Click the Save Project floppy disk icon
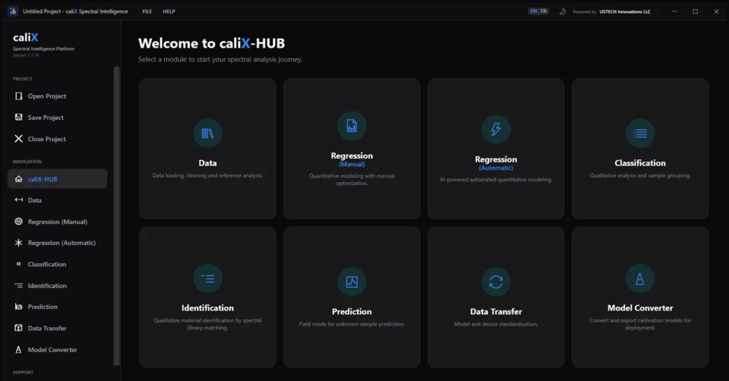Viewport: 729px width, 381px height. (x=18, y=117)
